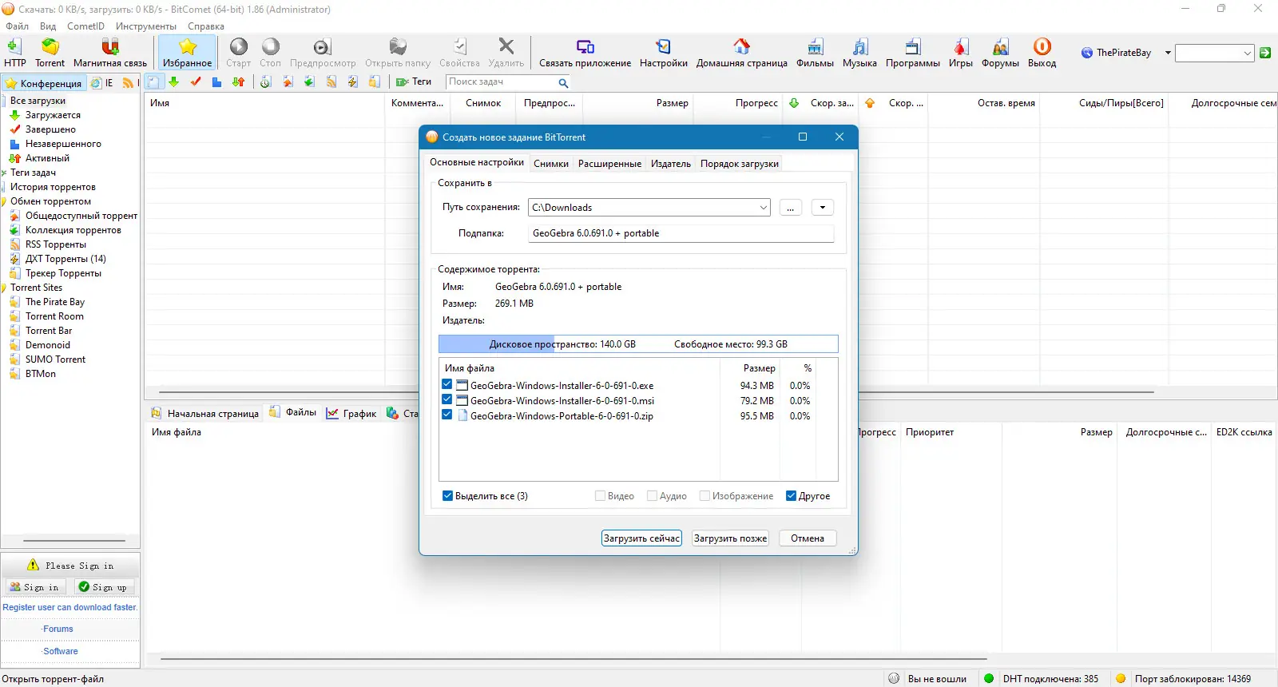Click the disk space usage bar
The width and height of the screenshot is (1278, 687).
coord(638,344)
